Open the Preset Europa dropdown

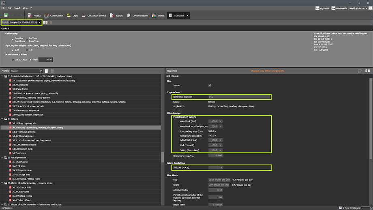tap(25, 22)
